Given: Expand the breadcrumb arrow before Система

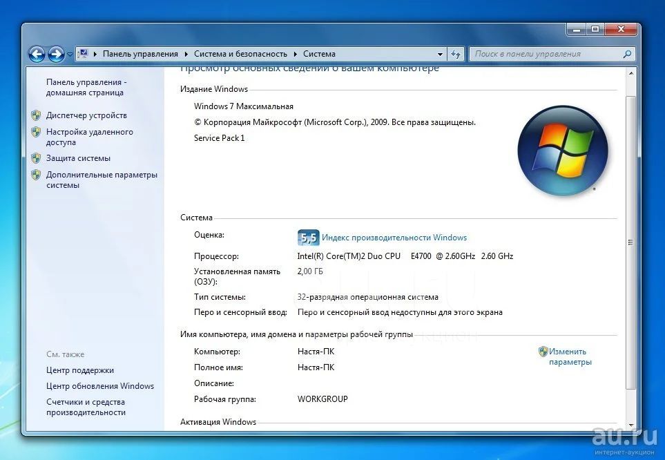Looking at the screenshot, I should [x=296, y=54].
